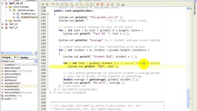Click the minimize icon on Navigator tab

click(x=15, y=57)
